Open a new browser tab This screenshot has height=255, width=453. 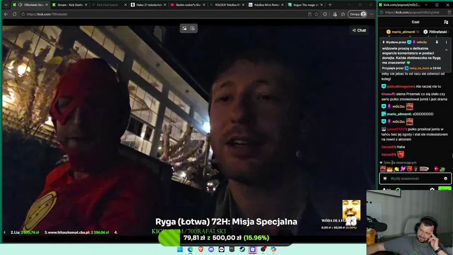pos(330,5)
